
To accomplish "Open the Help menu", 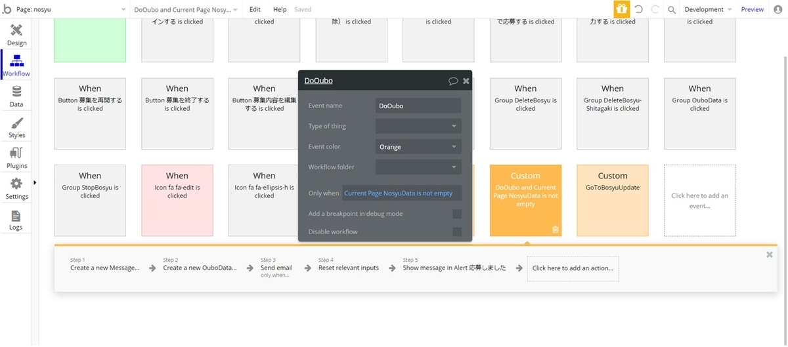I will coord(280,9).
